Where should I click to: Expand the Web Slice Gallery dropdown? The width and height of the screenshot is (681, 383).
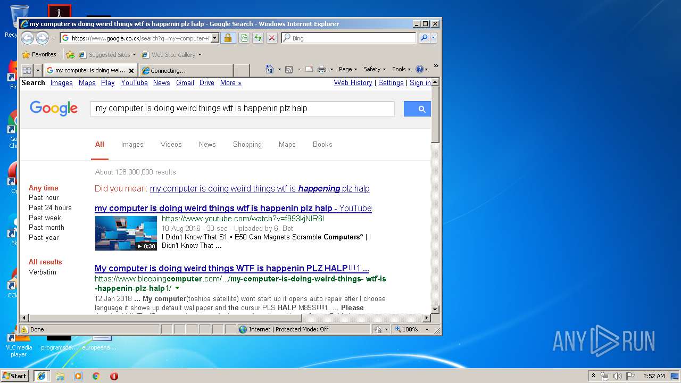(200, 54)
